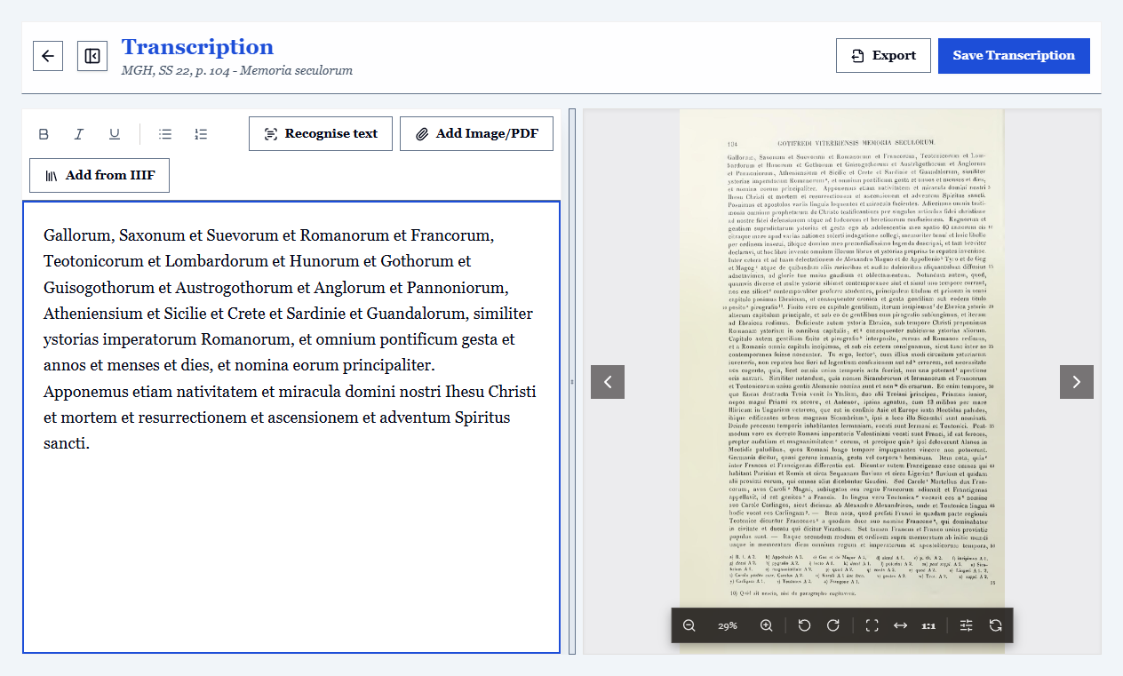Click the panel divider handle between editor and image
1123x676 pixels.
click(572, 381)
